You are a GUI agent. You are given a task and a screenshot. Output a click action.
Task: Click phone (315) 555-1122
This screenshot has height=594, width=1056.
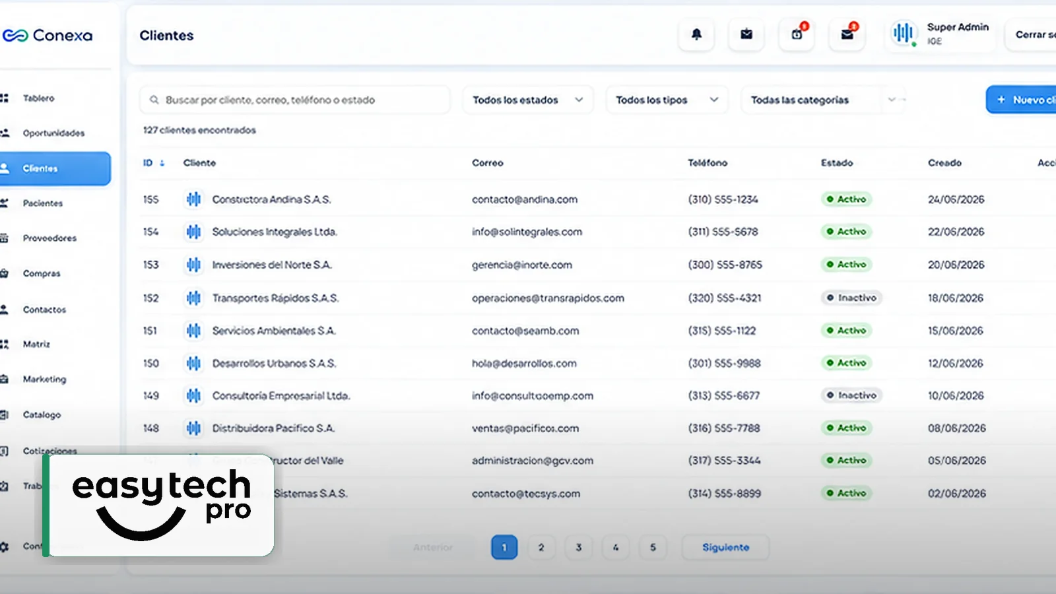tap(722, 331)
